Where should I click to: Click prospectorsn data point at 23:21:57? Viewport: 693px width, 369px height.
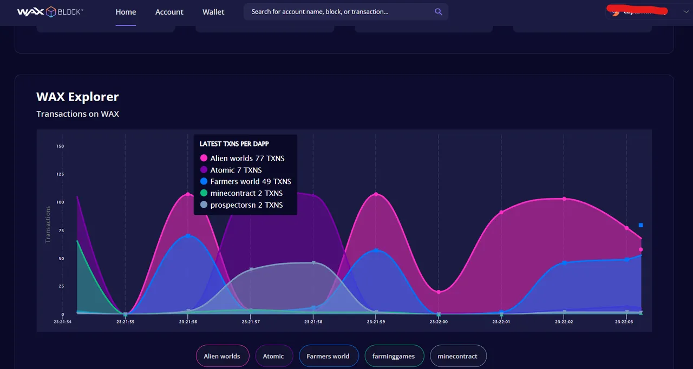(251, 269)
